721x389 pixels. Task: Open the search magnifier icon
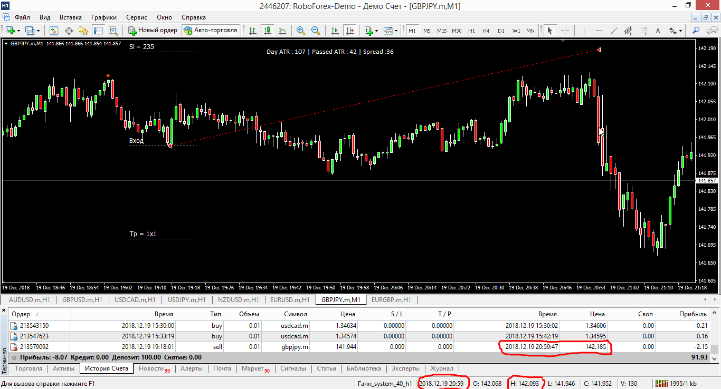tap(696, 30)
